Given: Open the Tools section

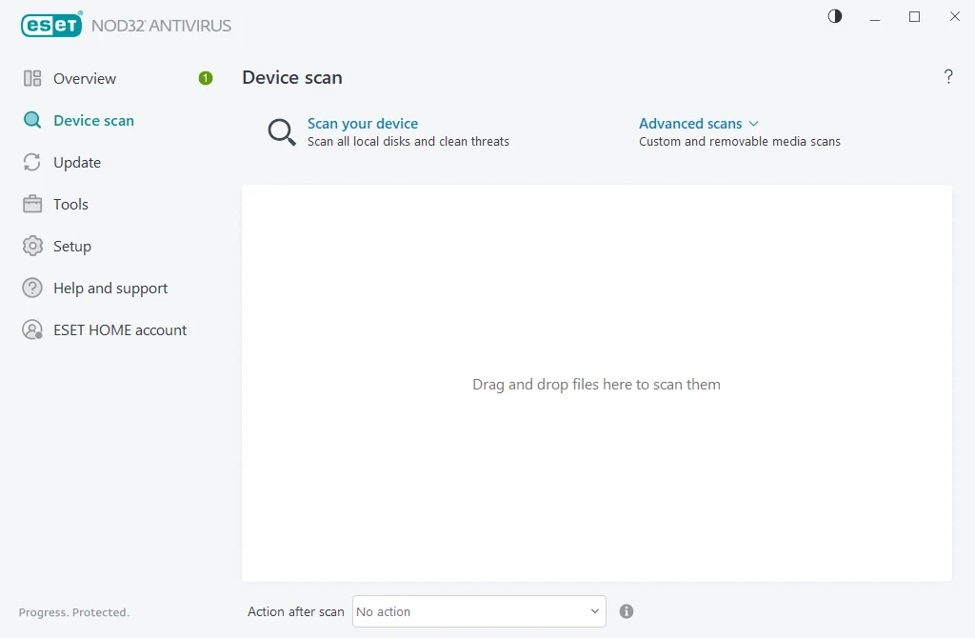Looking at the screenshot, I should pos(70,204).
